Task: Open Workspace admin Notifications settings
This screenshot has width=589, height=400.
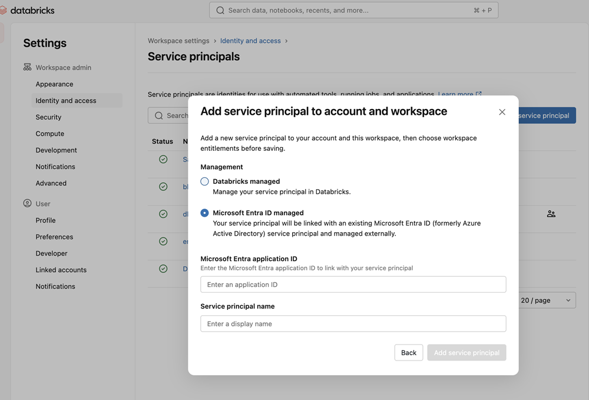Action: click(x=55, y=167)
